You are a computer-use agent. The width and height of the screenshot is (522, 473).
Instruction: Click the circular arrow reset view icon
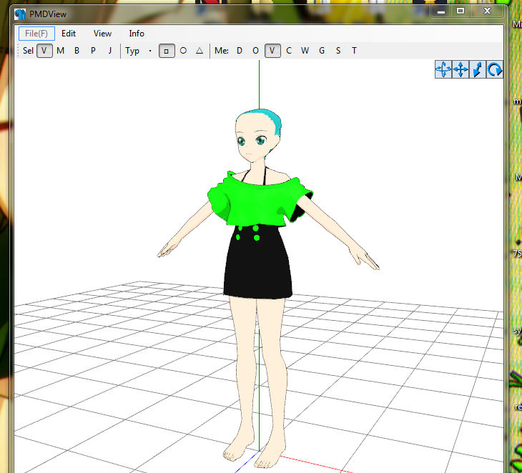pyautogui.click(x=495, y=69)
